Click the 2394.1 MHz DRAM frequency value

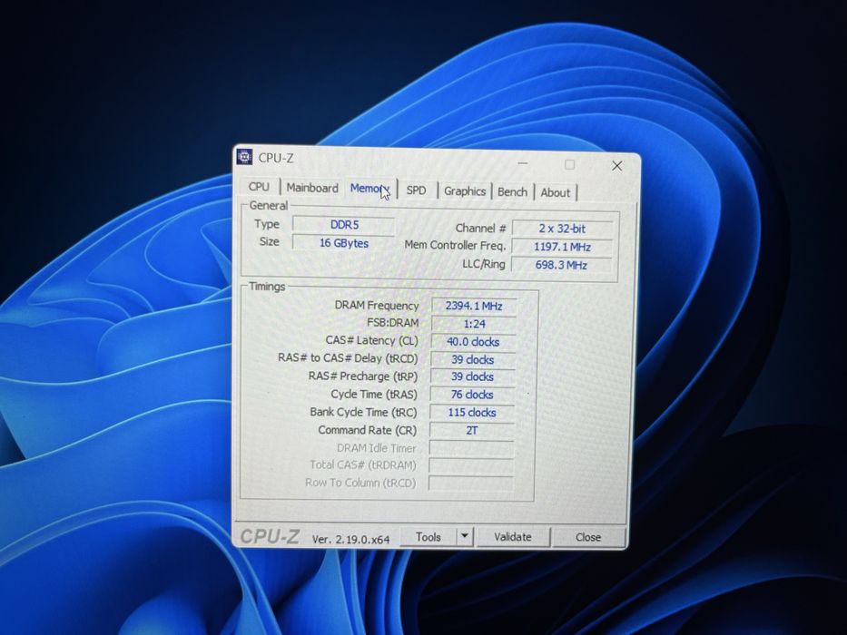tap(474, 306)
